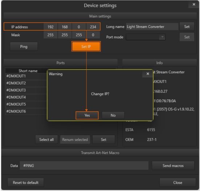
Task: Click the Main settings section header
Action: [100, 16]
